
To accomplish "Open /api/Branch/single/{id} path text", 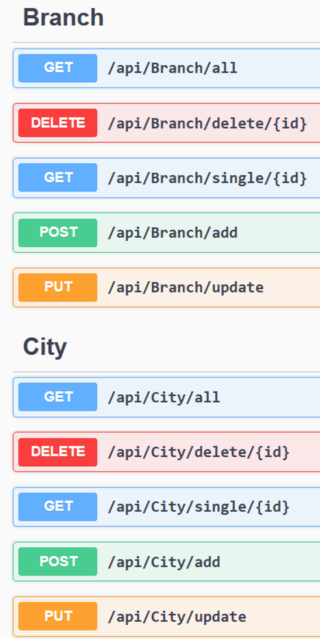I will [x=207, y=178].
